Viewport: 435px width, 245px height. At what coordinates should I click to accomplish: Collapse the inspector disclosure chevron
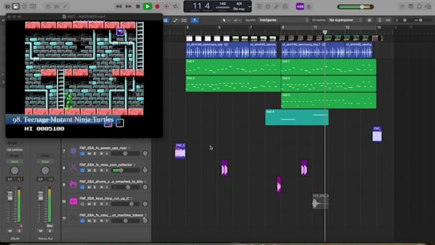click(x=3, y=20)
